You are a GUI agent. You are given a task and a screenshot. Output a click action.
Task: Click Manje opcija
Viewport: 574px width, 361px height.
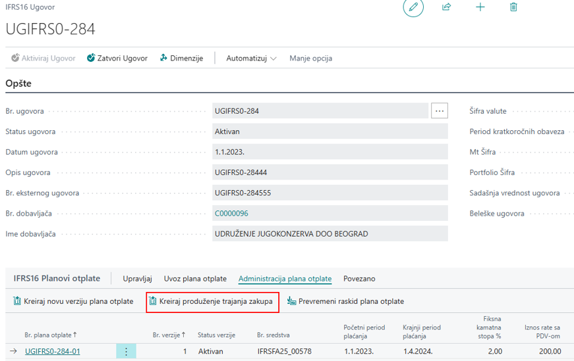(311, 58)
